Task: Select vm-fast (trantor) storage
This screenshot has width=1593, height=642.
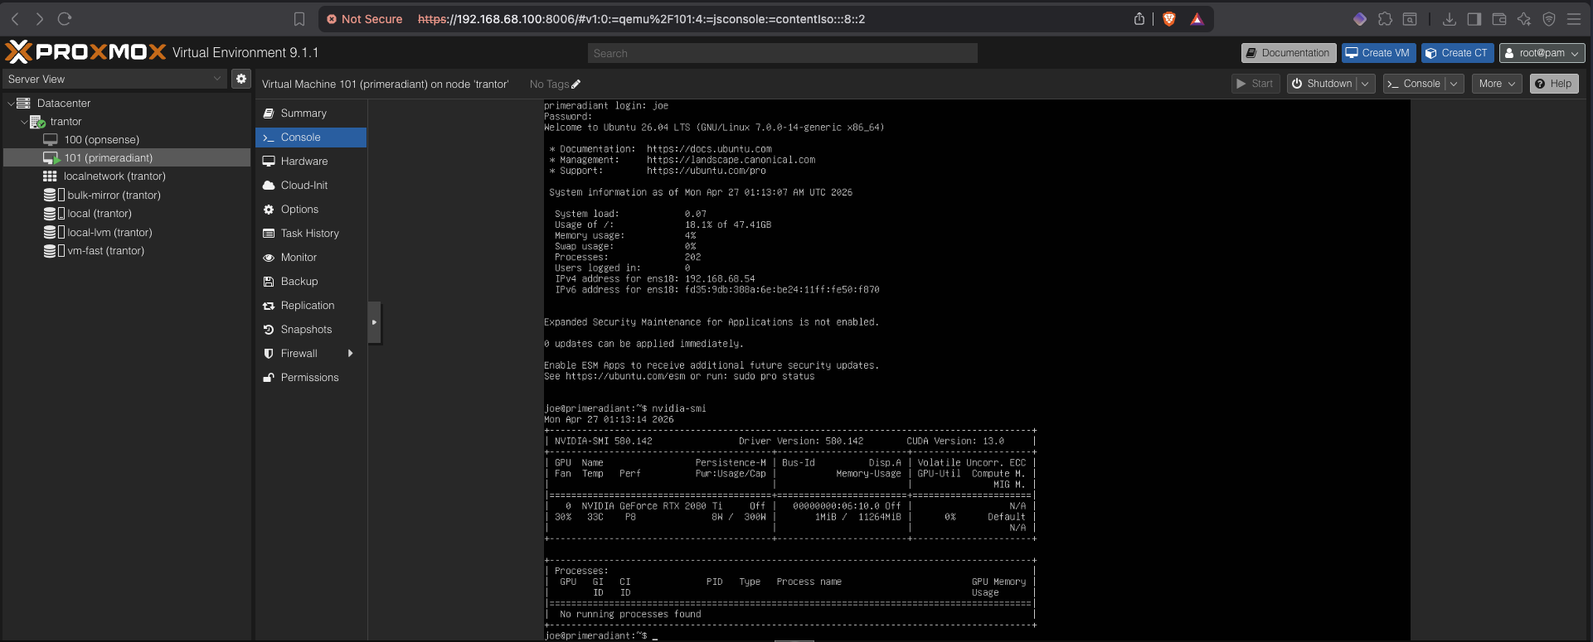Action: click(x=127, y=251)
